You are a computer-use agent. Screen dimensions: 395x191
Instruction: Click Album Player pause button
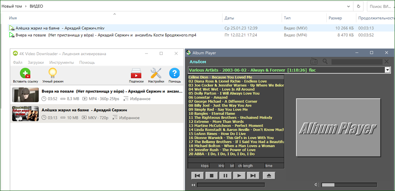226,176
